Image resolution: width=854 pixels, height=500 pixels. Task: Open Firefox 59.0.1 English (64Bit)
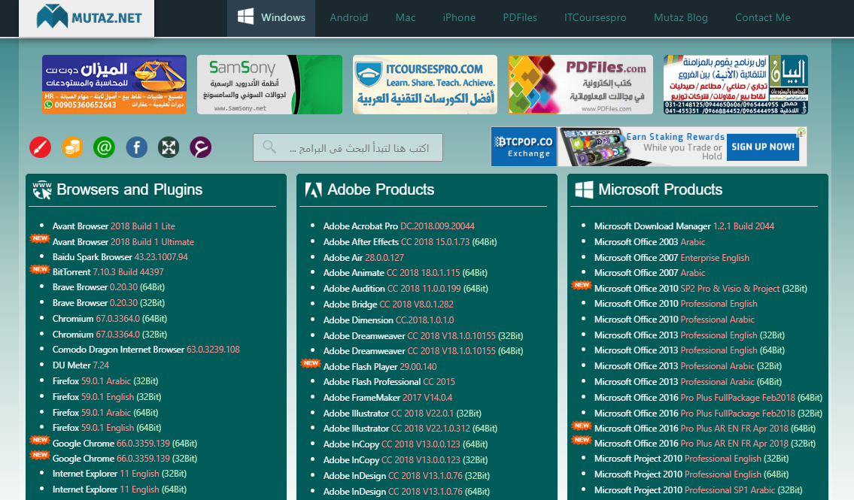pyautogui.click(x=107, y=428)
